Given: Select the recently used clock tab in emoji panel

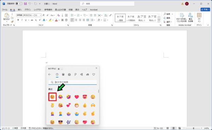Looking at the screenshot, I should pos(57,74).
